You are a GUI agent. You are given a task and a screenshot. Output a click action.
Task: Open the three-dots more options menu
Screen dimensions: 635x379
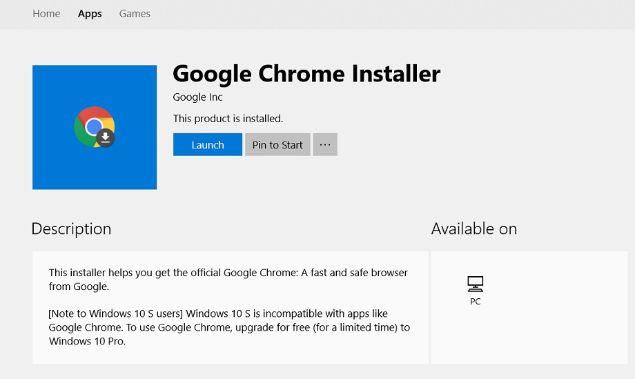(325, 144)
